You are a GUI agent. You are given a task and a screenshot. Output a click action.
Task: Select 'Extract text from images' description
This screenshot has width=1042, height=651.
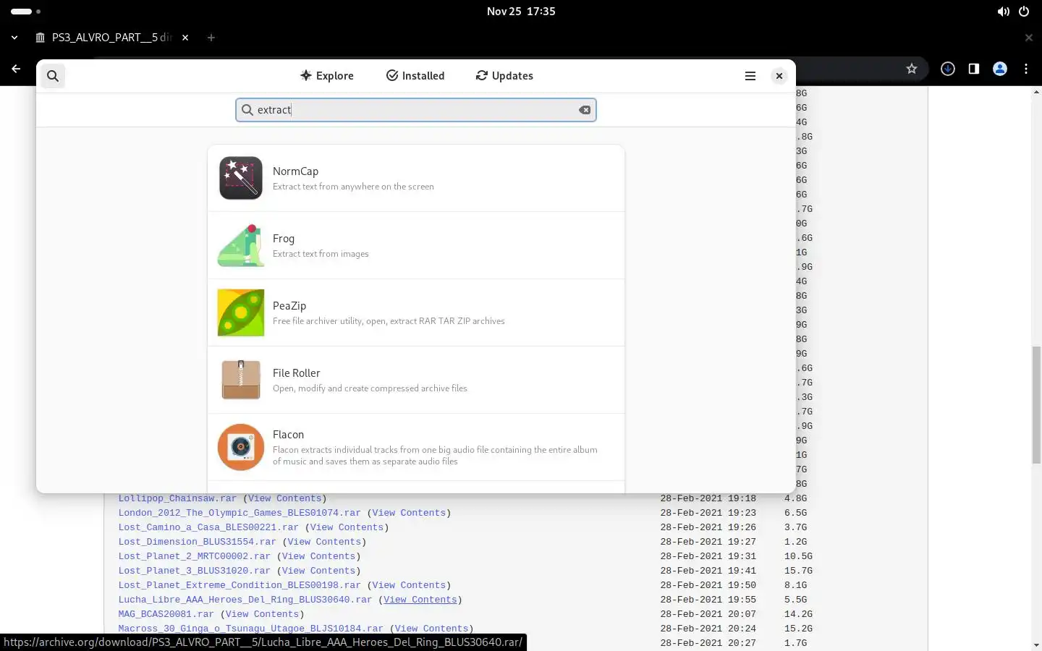point(321,254)
